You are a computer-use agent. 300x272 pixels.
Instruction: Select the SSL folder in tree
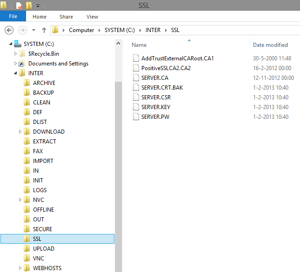(57, 239)
